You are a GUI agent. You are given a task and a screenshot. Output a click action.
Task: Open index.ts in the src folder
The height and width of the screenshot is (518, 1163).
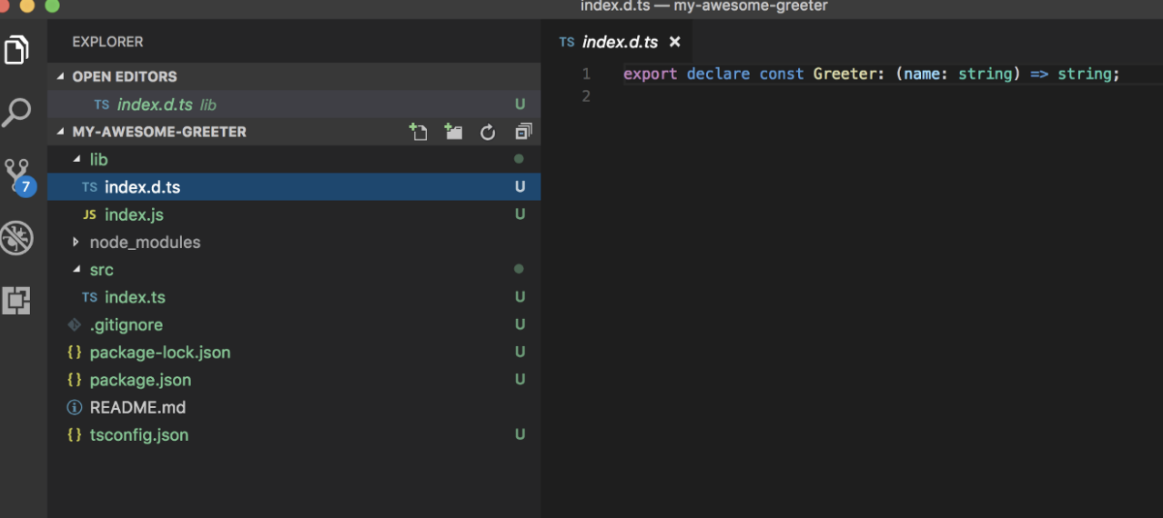tap(135, 297)
